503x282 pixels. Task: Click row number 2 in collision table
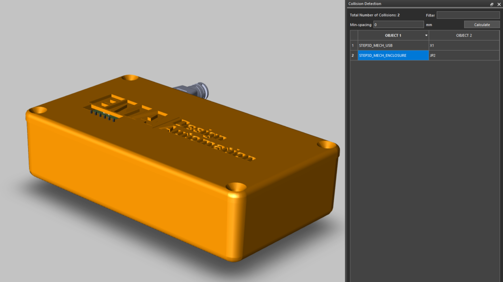pyautogui.click(x=354, y=55)
